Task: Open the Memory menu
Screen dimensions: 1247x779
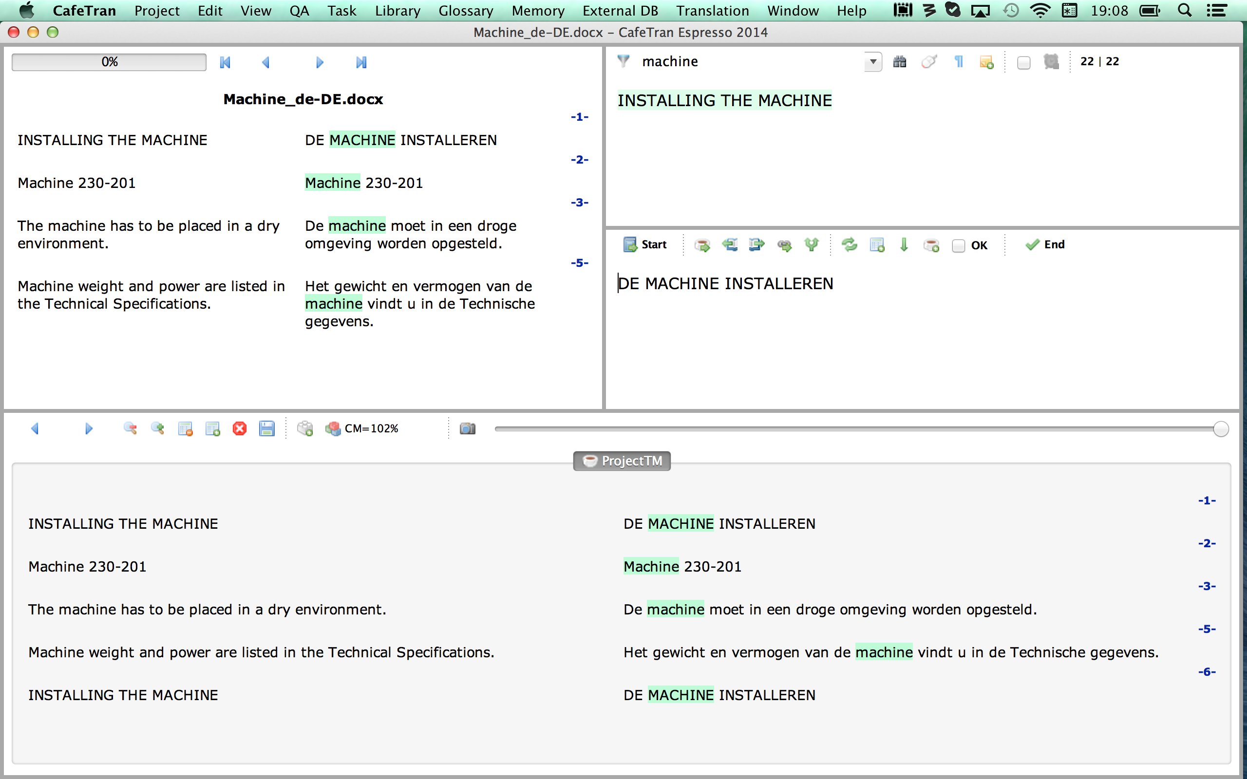Action: (x=537, y=10)
